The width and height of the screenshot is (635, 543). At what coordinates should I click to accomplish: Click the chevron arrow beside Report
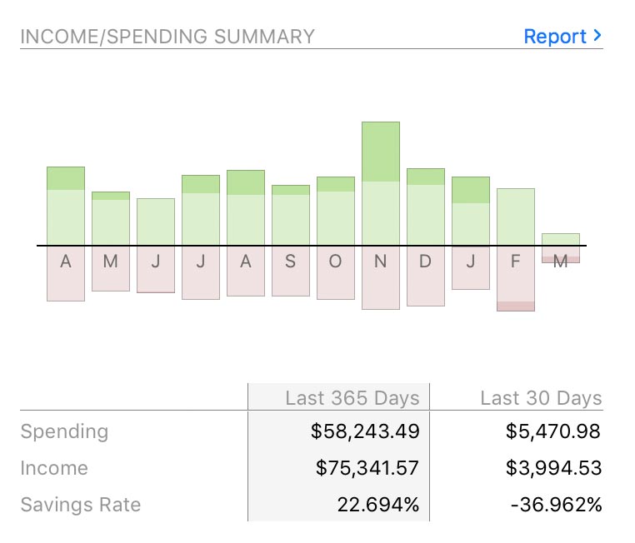point(597,37)
